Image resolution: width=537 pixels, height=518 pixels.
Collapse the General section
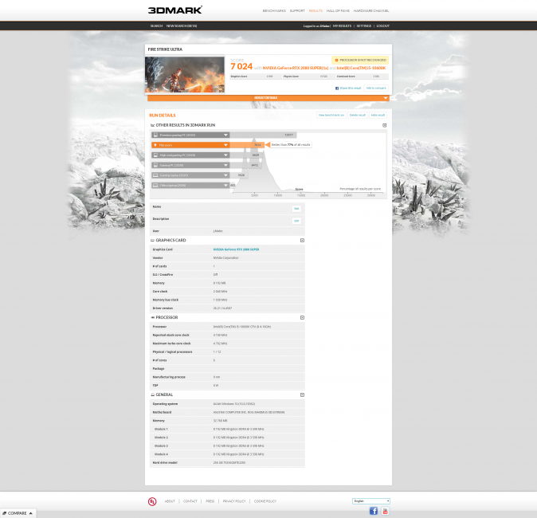click(302, 395)
